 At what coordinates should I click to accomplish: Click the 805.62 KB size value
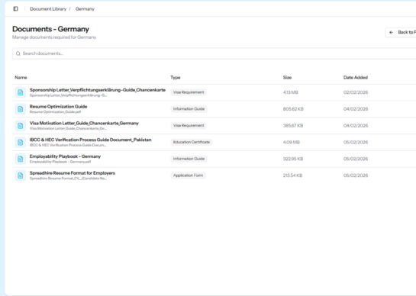pyautogui.click(x=293, y=109)
